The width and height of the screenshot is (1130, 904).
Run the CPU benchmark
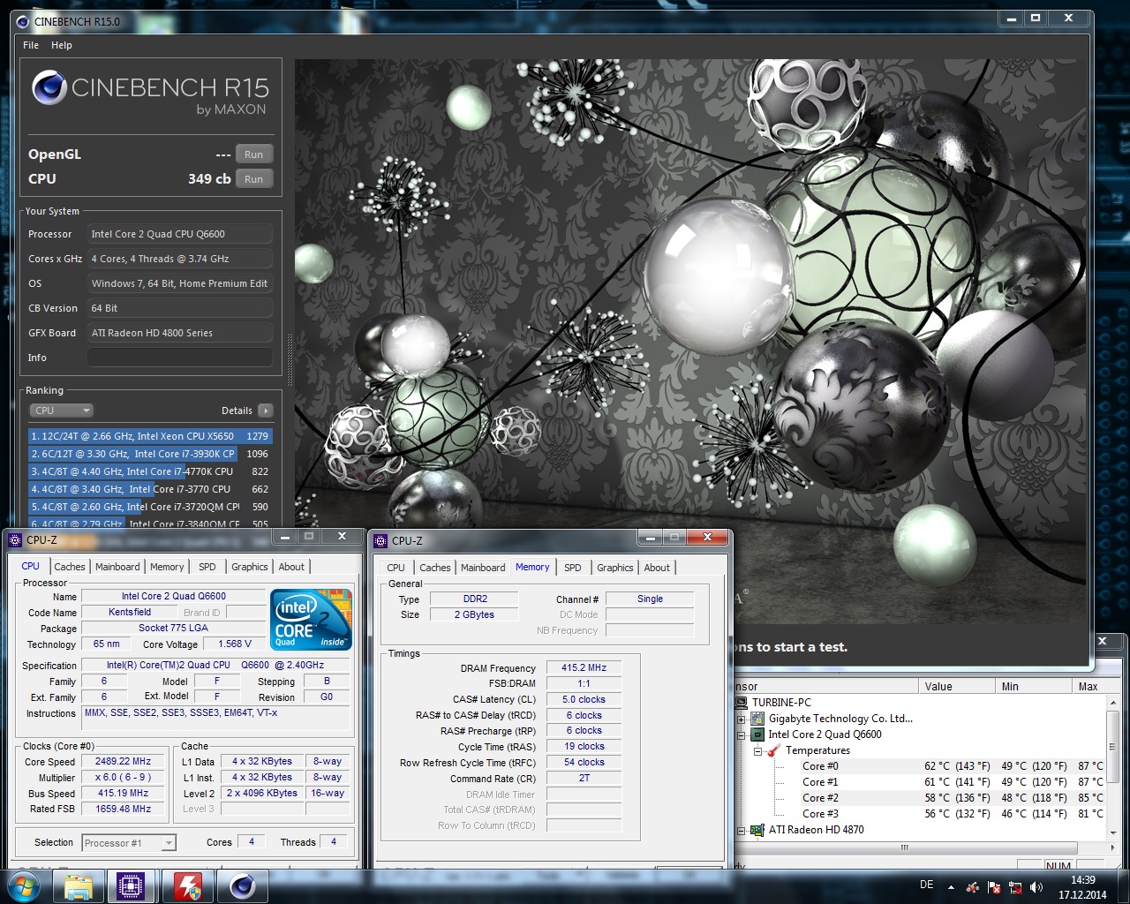tap(254, 179)
